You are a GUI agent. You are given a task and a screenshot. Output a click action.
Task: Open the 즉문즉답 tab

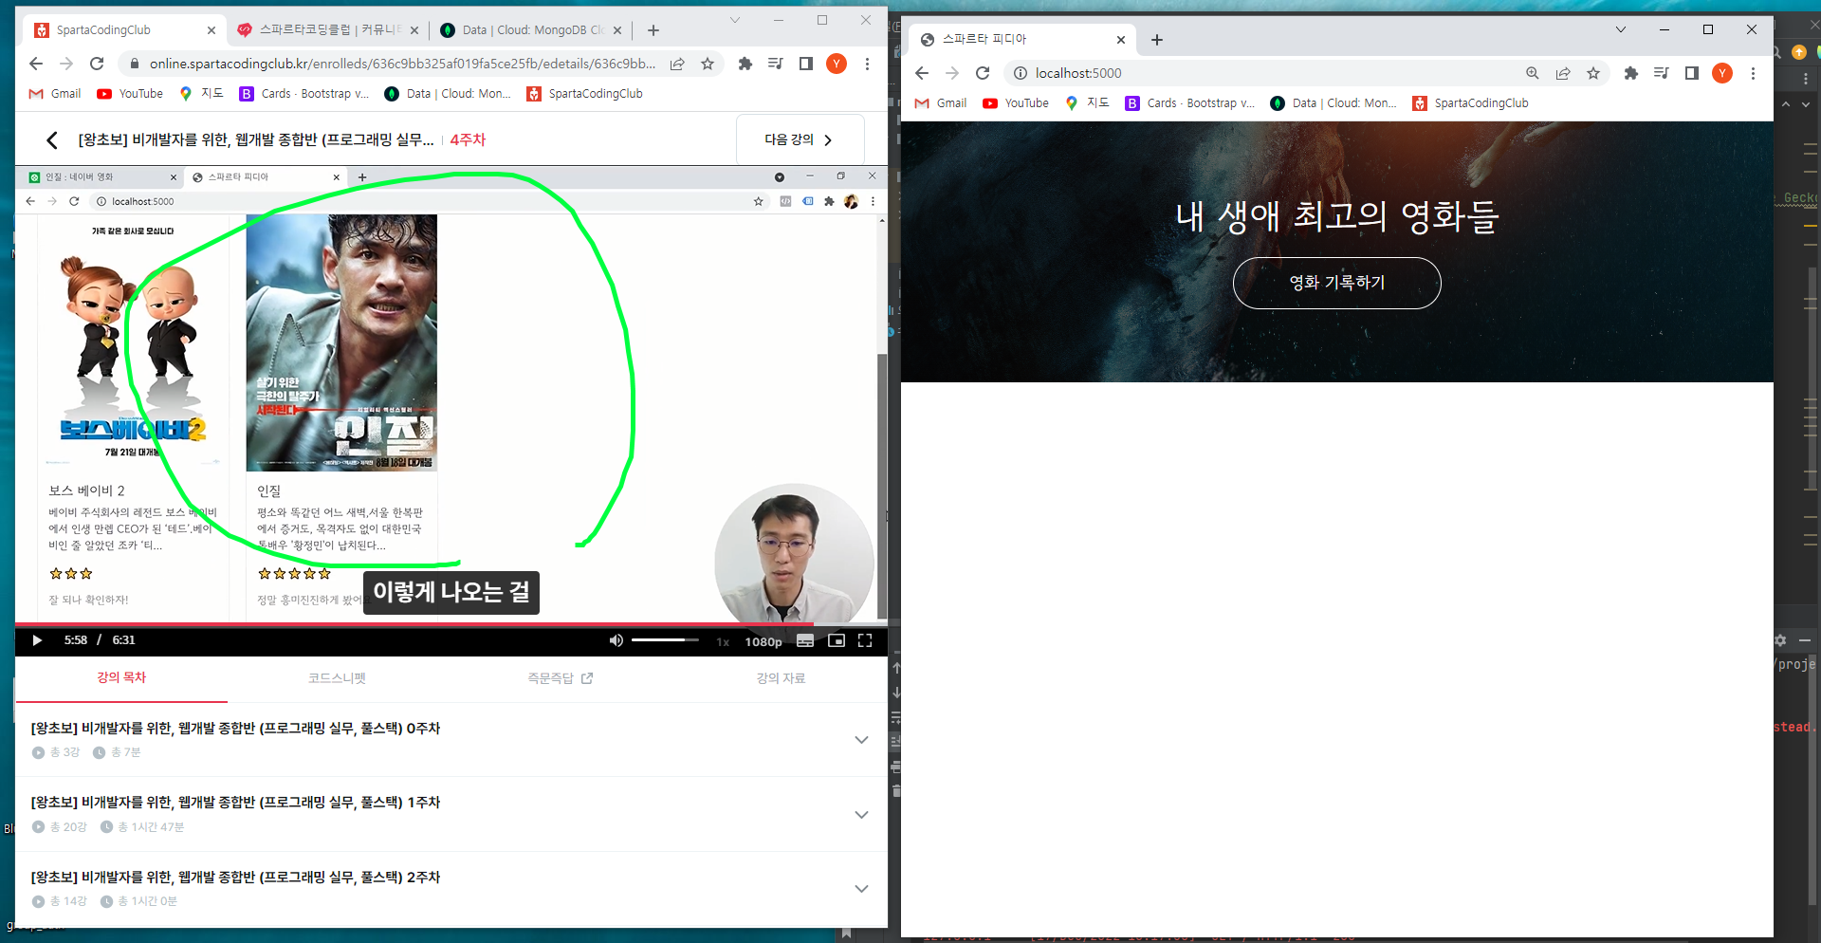[560, 677]
